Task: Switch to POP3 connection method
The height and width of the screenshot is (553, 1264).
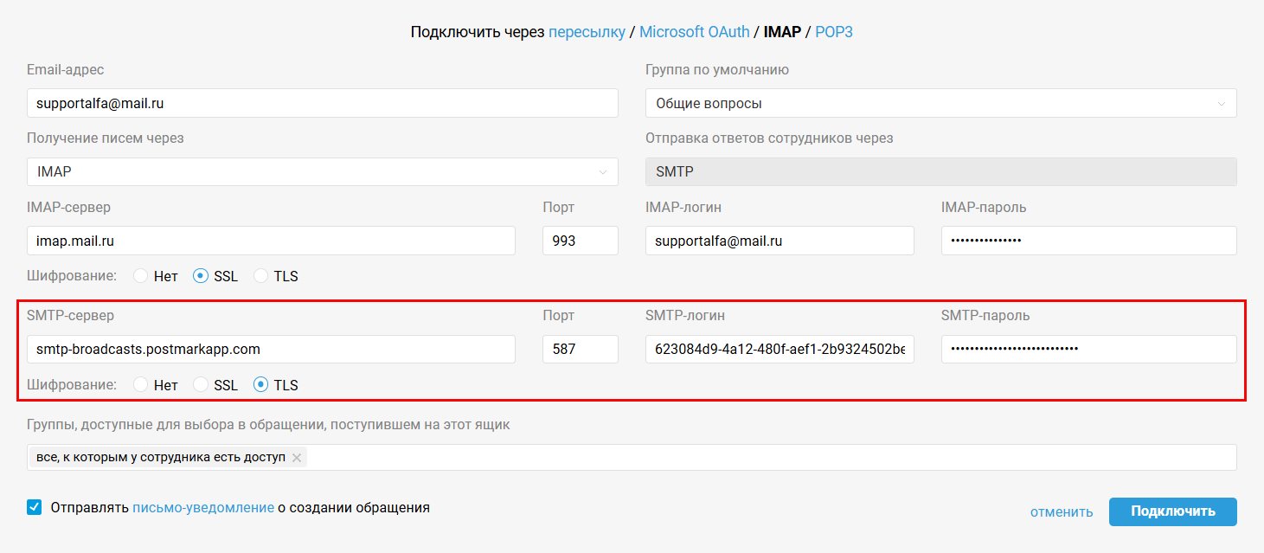Action: coord(833,32)
